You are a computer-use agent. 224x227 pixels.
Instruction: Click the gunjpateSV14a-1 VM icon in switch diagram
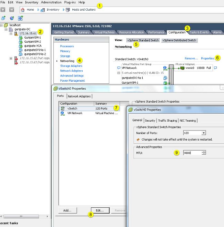click(165, 78)
